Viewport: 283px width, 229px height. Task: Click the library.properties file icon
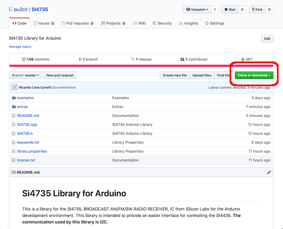point(13,151)
